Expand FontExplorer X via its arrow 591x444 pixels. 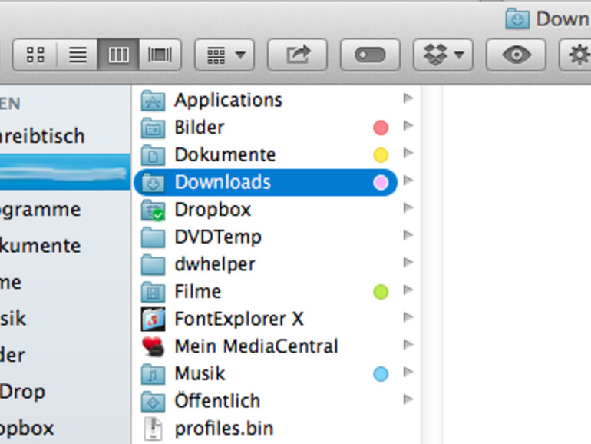[408, 317]
